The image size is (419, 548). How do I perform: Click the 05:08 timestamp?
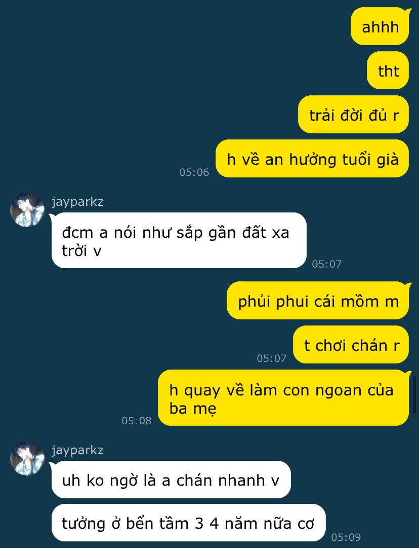click(x=137, y=420)
